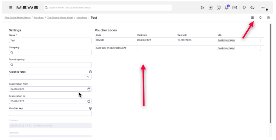Click the Assigned rates info icon

click(90, 72)
